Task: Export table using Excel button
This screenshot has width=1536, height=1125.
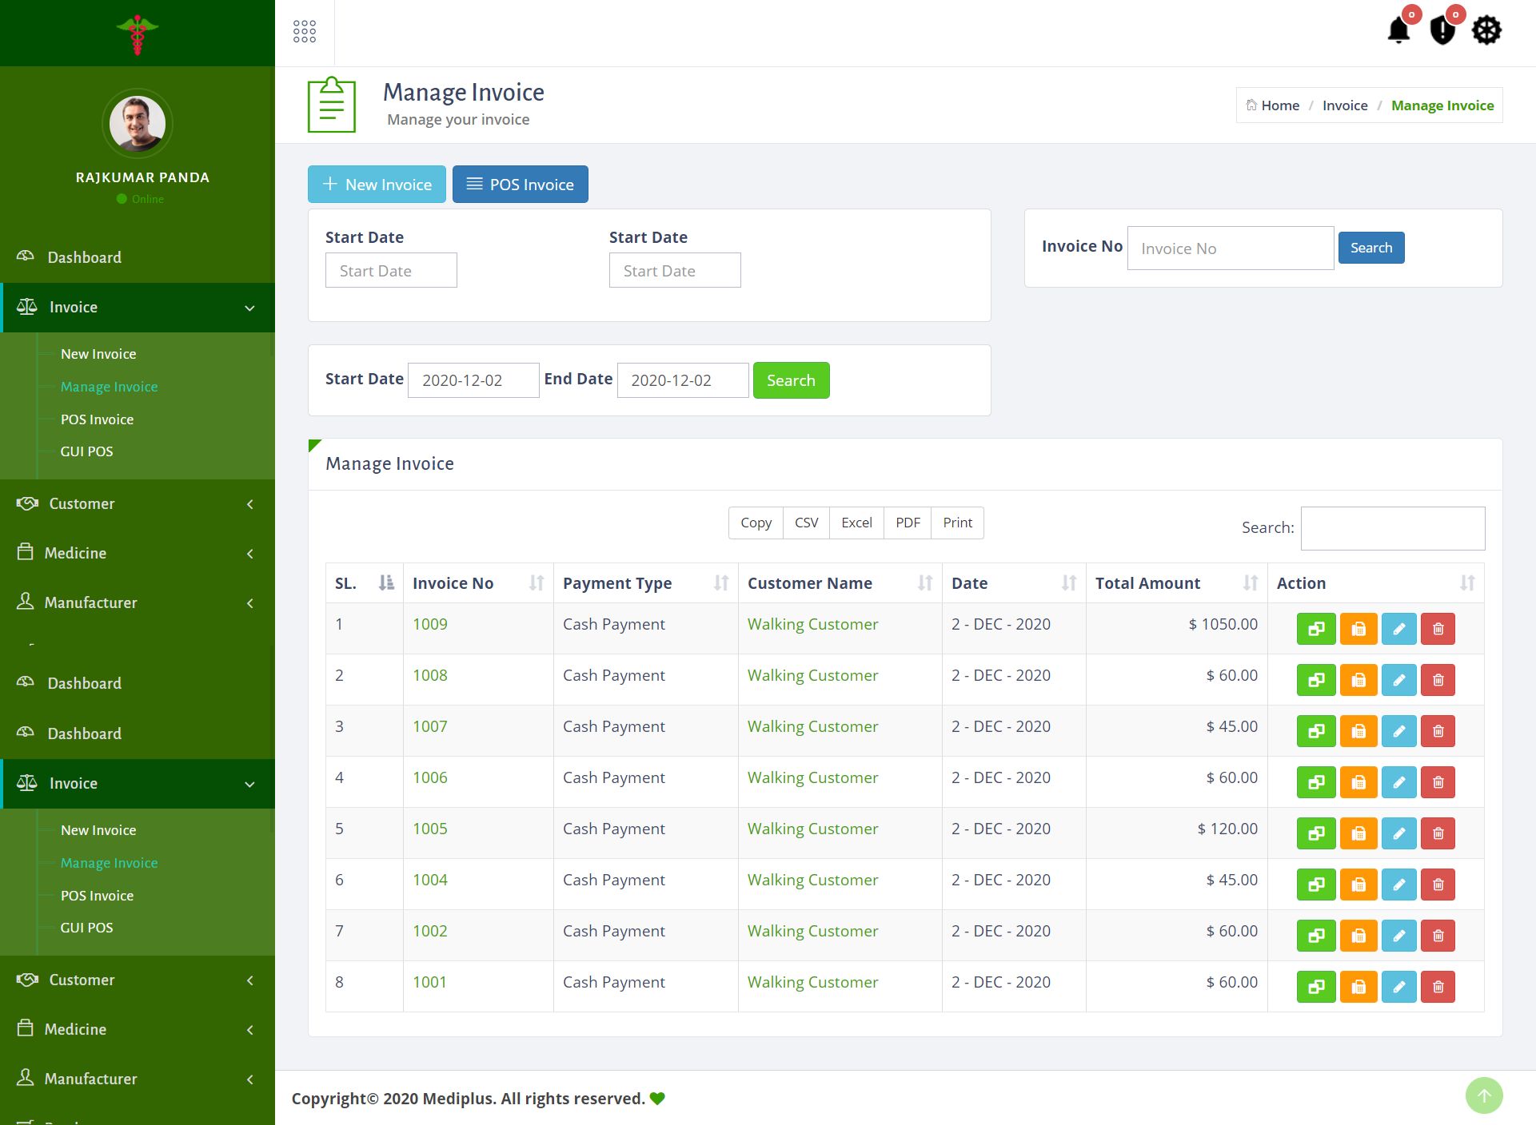Action: point(856,523)
